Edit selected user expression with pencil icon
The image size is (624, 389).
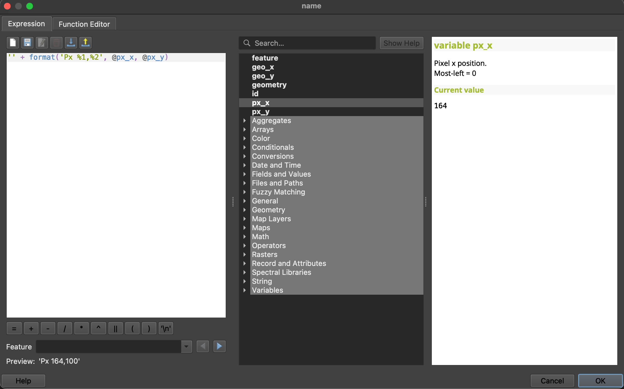tap(42, 43)
